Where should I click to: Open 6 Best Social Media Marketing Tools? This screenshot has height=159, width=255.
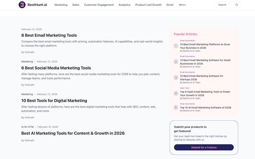pyautogui.click(x=56, y=68)
